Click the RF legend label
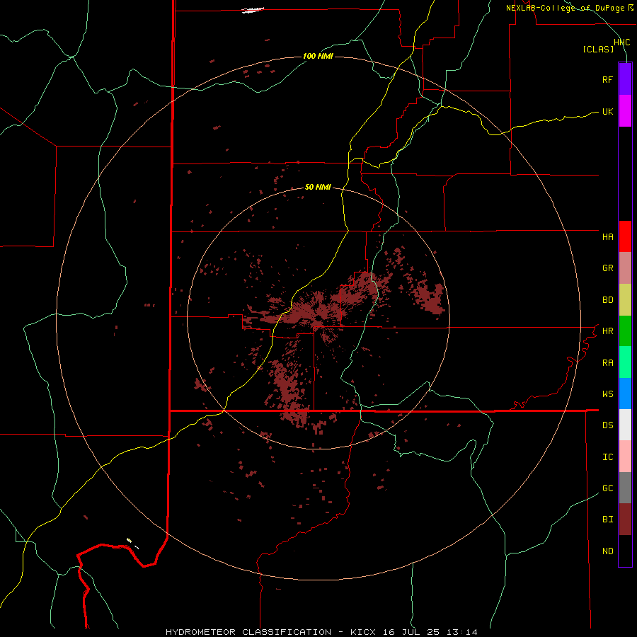Image resolution: width=637 pixels, height=637 pixels. [607, 79]
